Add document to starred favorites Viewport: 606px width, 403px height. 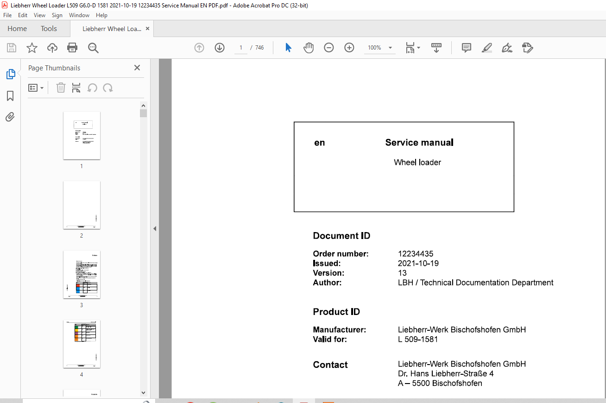coord(32,48)
